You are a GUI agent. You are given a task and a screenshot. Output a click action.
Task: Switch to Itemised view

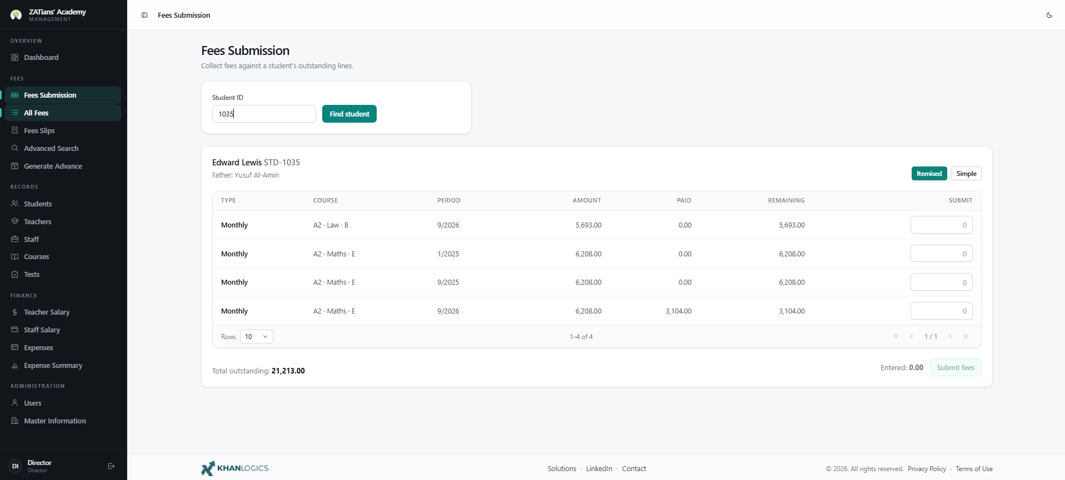pos(929,174)
